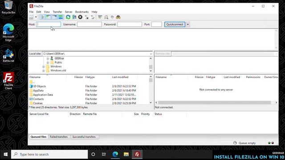This screenshot has width=285, height=160.
Task: Open the Local site path dropdown
Action: [x=151, y=54]
